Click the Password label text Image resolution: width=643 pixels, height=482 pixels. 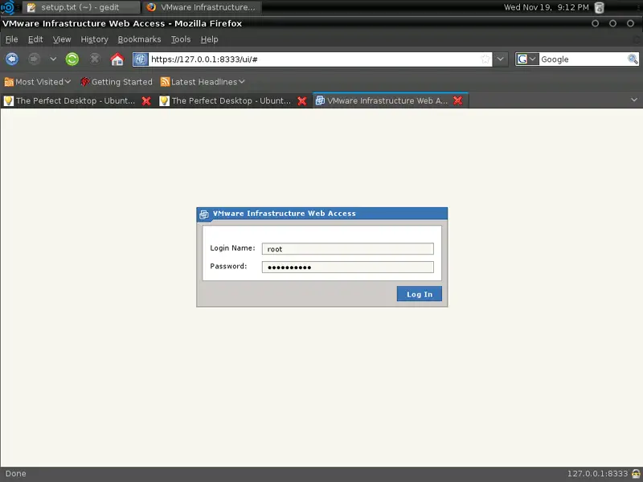(228, 266)
